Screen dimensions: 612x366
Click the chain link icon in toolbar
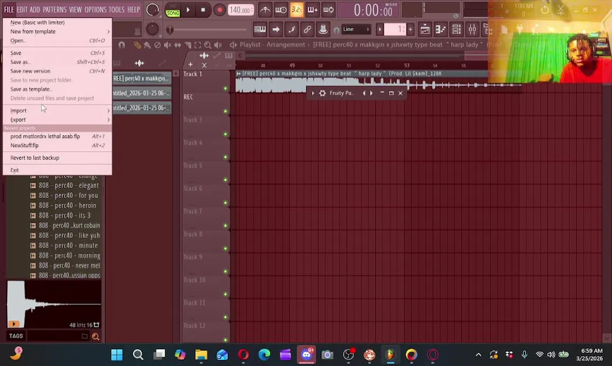[307, 29]
